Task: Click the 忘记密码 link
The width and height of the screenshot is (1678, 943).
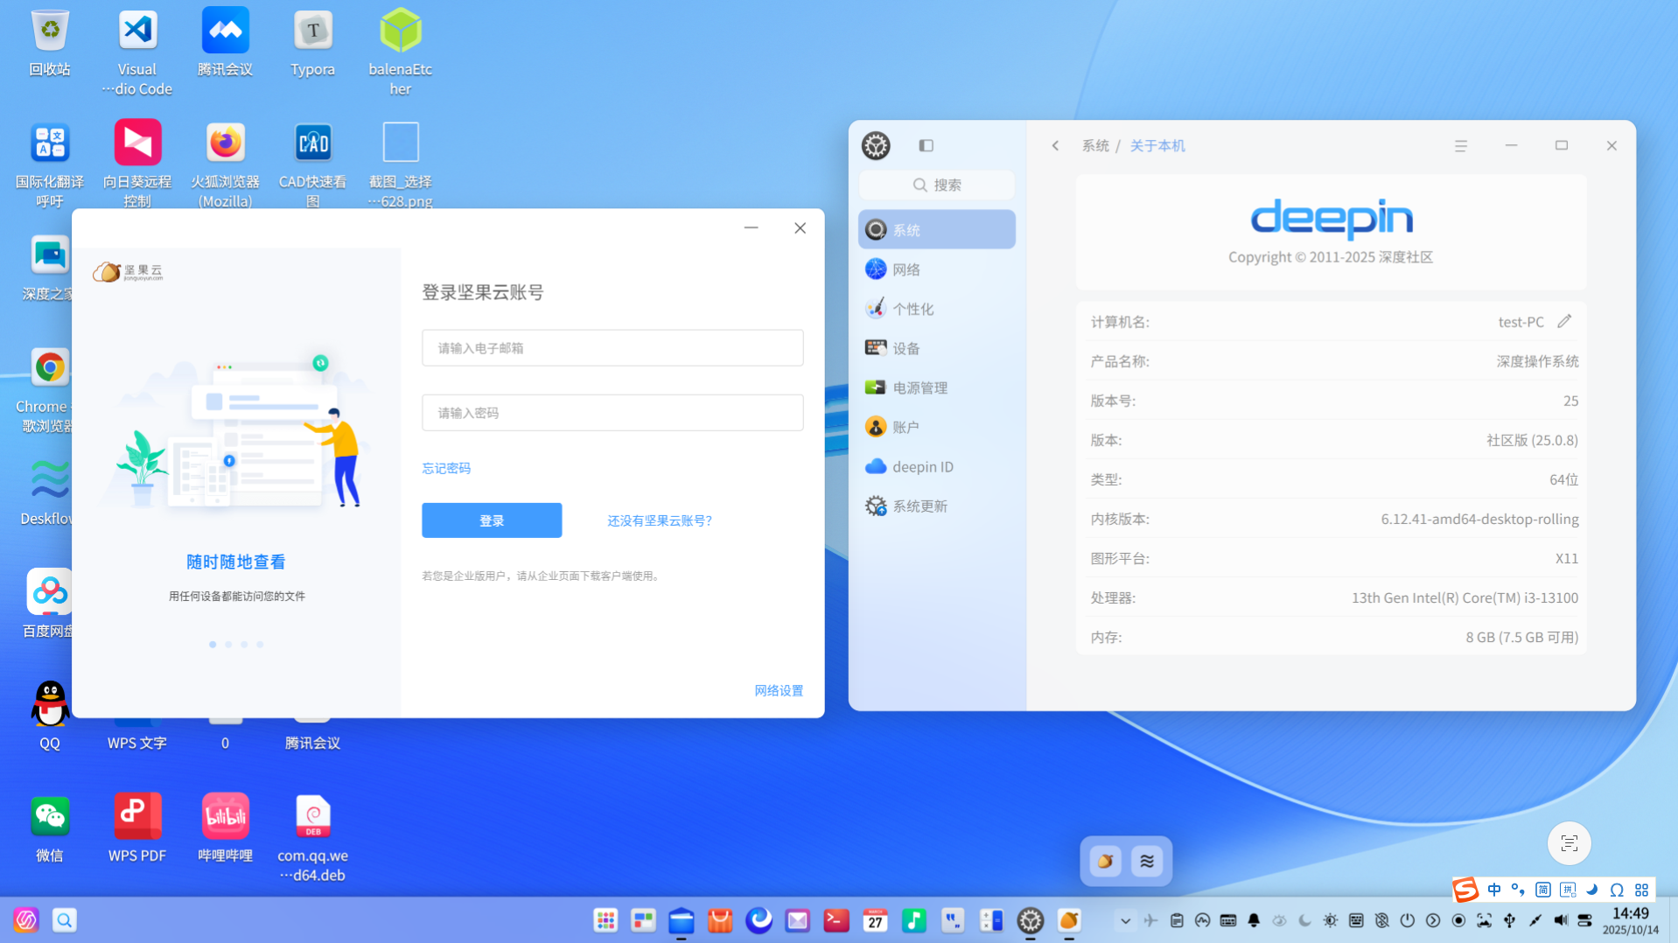Action: pyautogui.click(x=446, y=468)
